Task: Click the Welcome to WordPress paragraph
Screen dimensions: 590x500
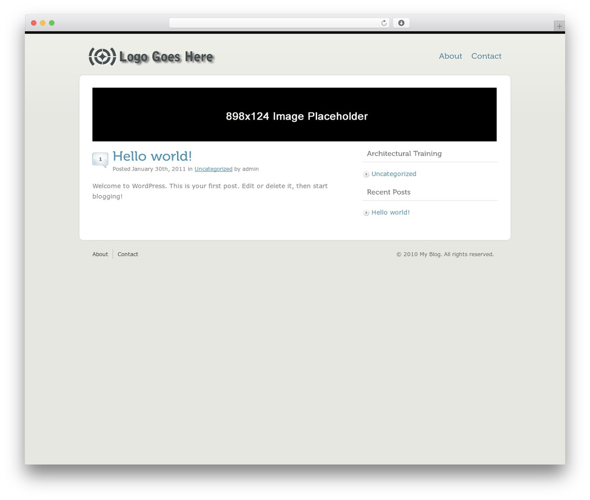Action: coord(210,191)
